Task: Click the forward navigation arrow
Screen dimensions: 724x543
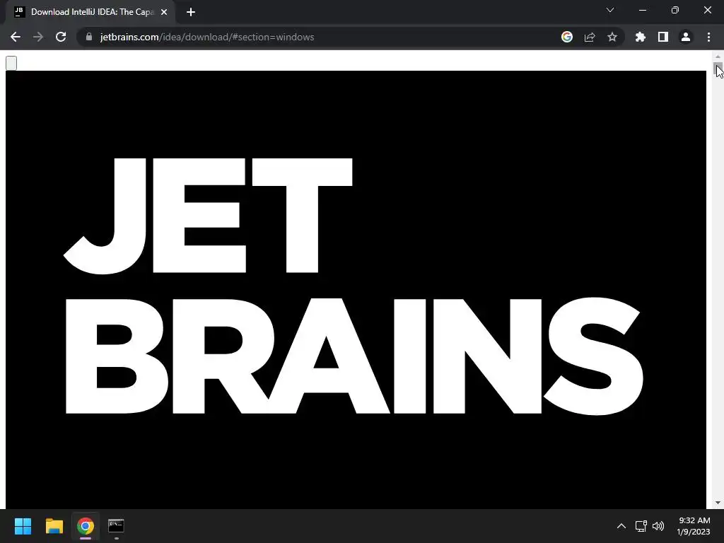Action: [x=38, y=37]
